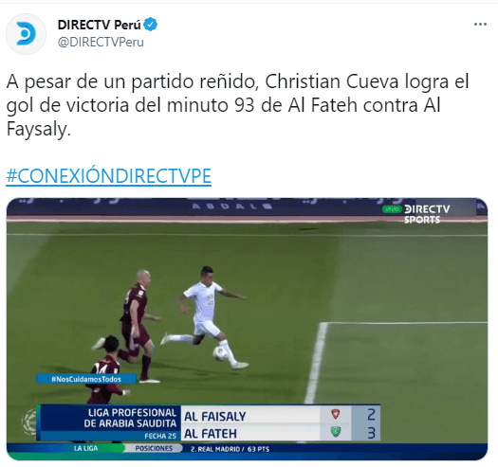Open the DIRECTV Perú profile avatar

click(x=26, y=34)
